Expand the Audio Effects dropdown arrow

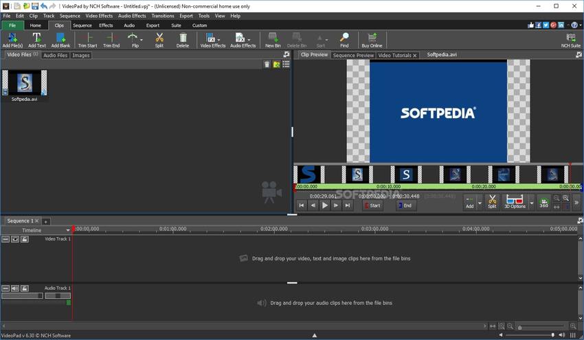[249, 39]
